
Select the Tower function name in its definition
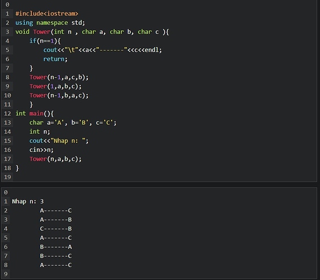[x=41, y=32]
